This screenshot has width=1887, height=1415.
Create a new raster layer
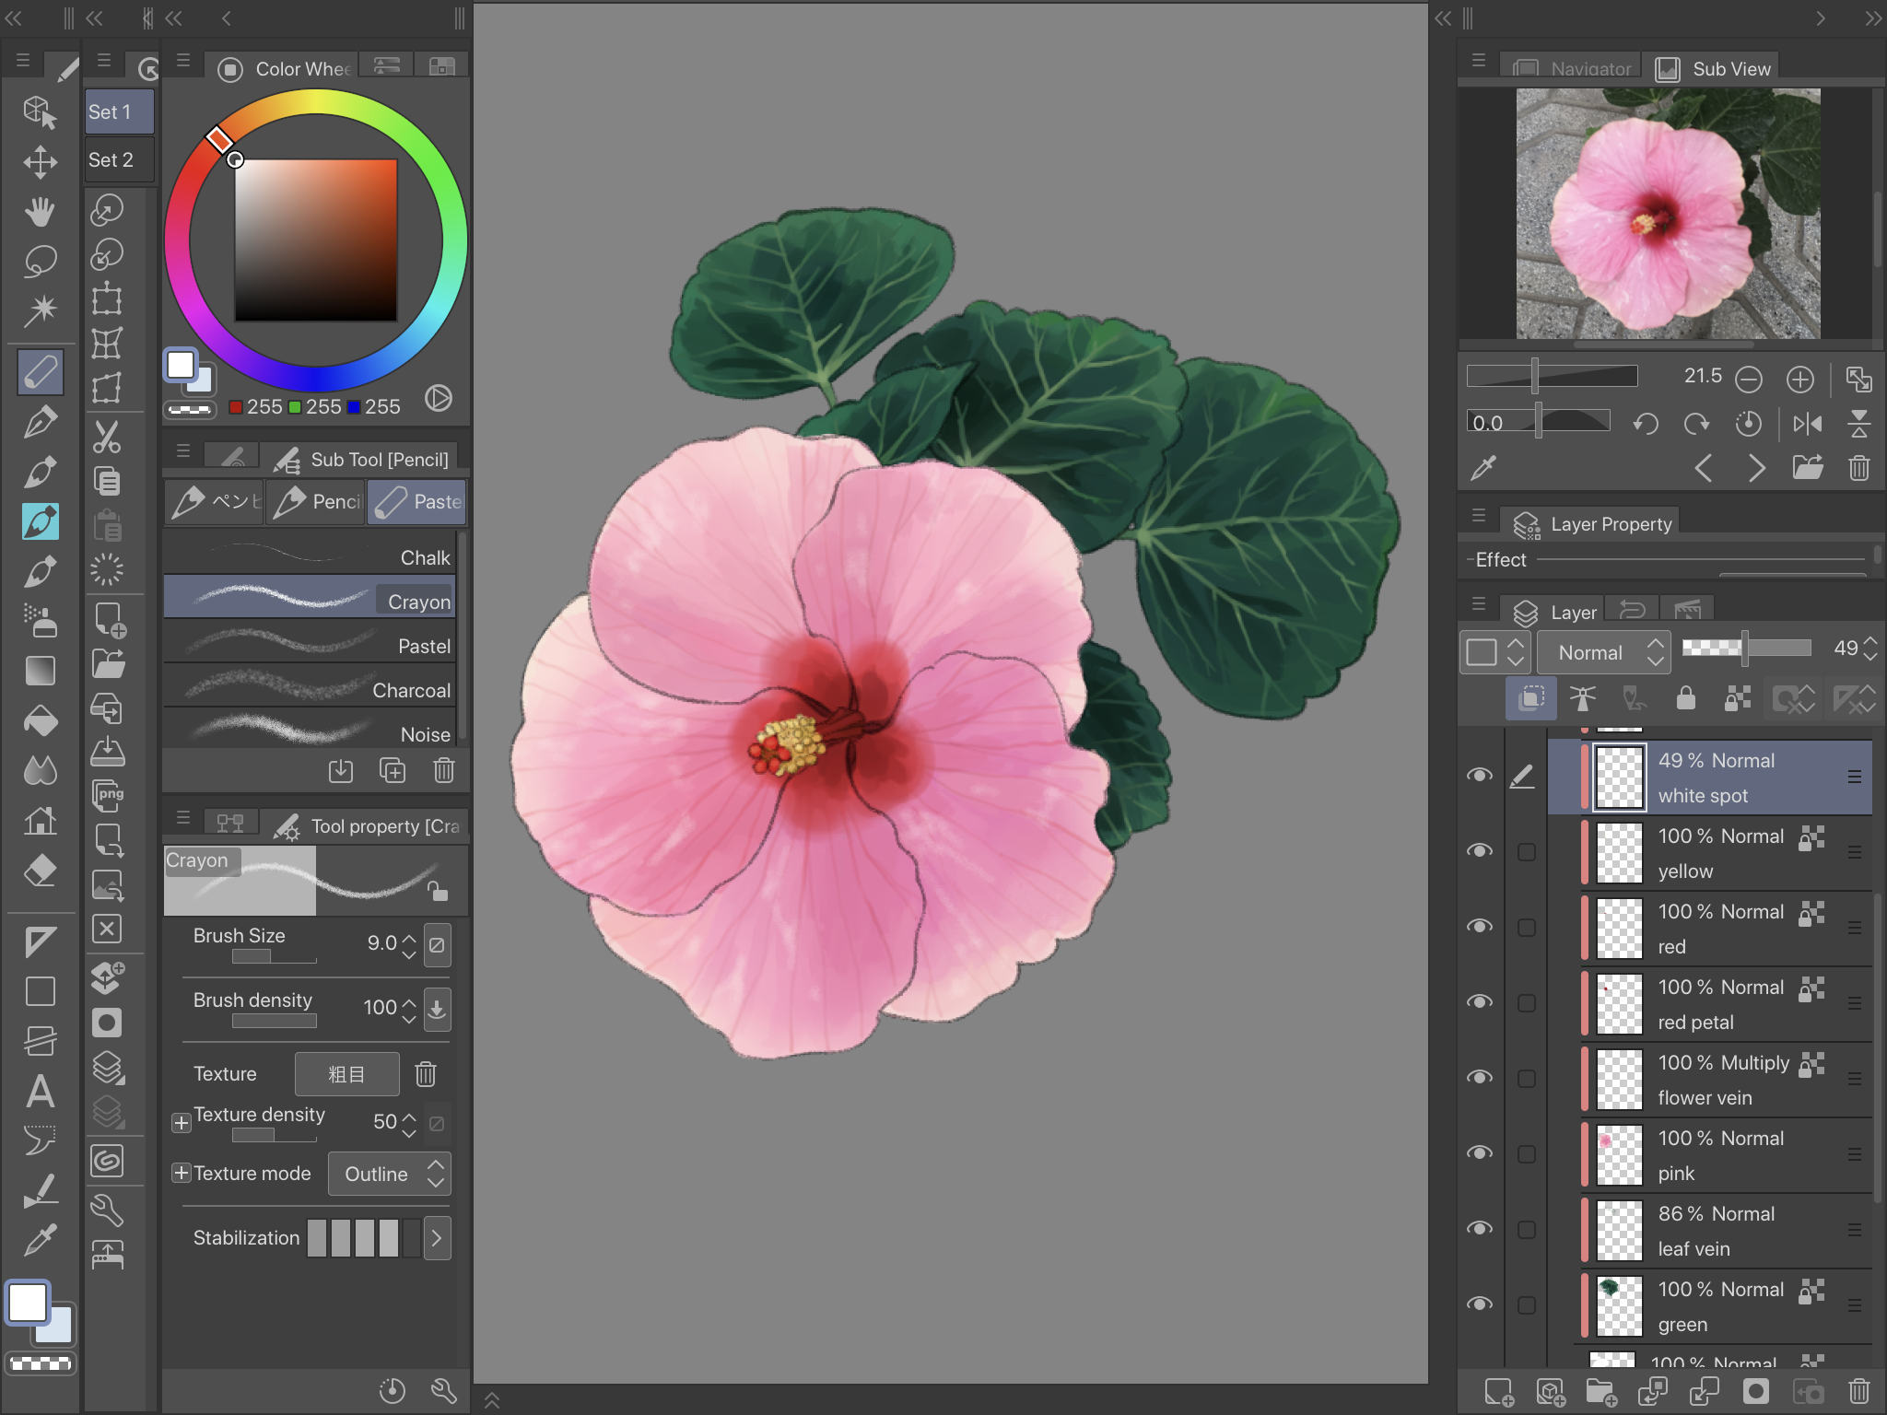[x=1499, y=1392]
